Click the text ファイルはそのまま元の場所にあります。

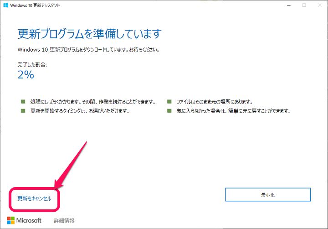215,102
